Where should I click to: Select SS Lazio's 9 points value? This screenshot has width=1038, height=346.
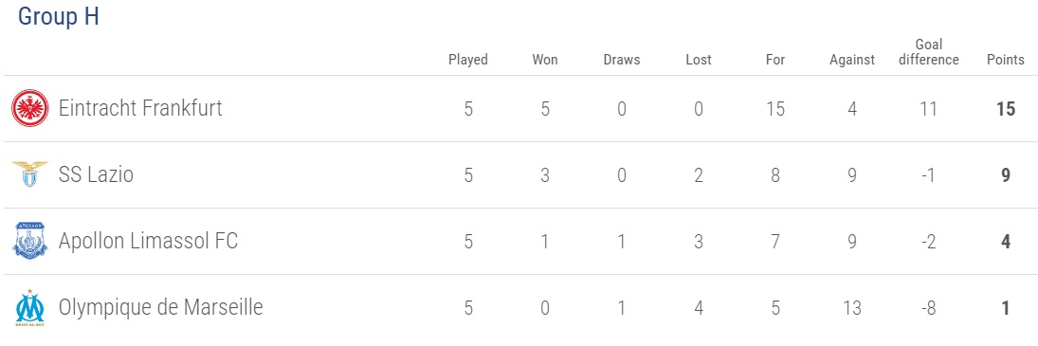click(1006, 175)
